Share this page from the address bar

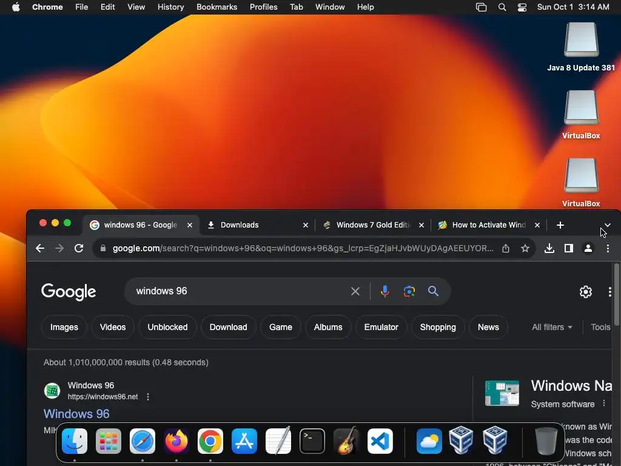click(x=506, y=248)
